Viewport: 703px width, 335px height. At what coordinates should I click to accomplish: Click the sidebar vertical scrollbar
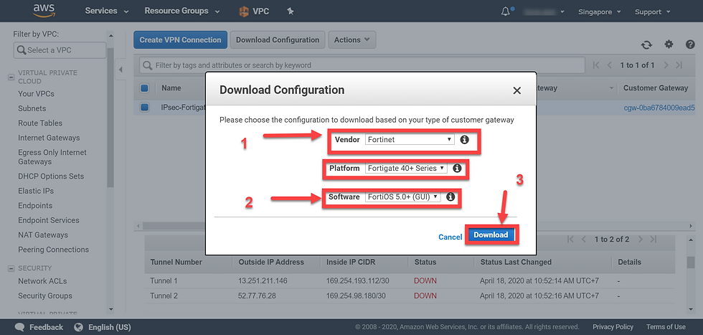coord(110,117)
